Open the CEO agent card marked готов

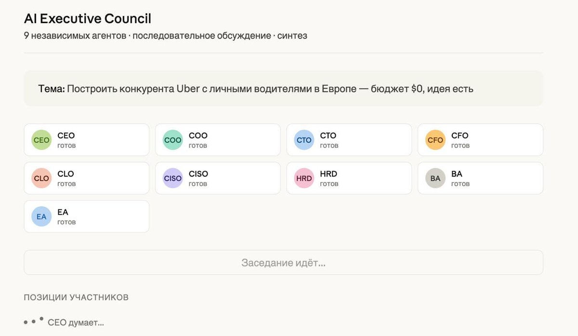87,140
